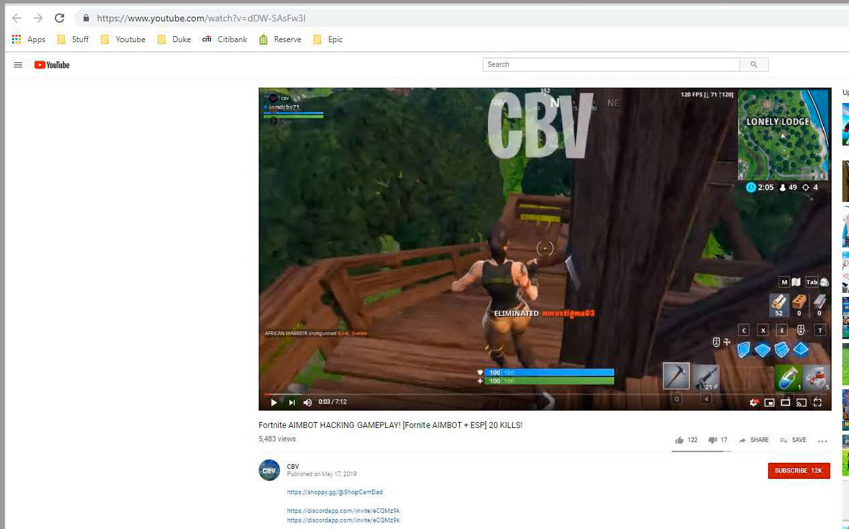Save video to a playlist
The width and height of the screenshot is (849, 529).
[x=793, y=440]
